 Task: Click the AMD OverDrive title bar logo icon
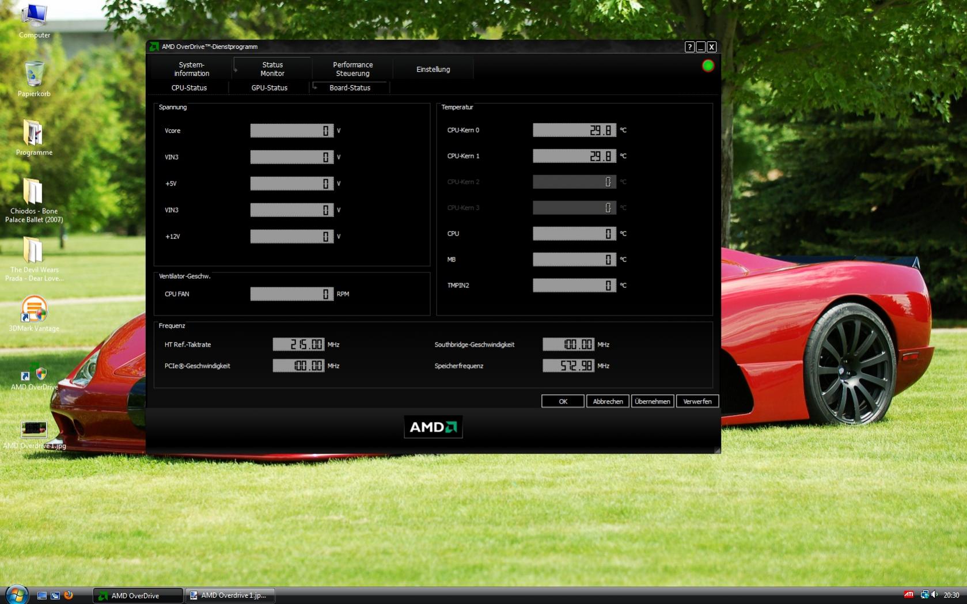[154, 47]
